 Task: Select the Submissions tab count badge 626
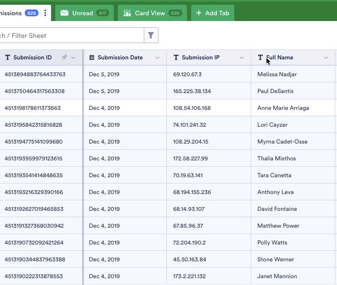point(32,13)
